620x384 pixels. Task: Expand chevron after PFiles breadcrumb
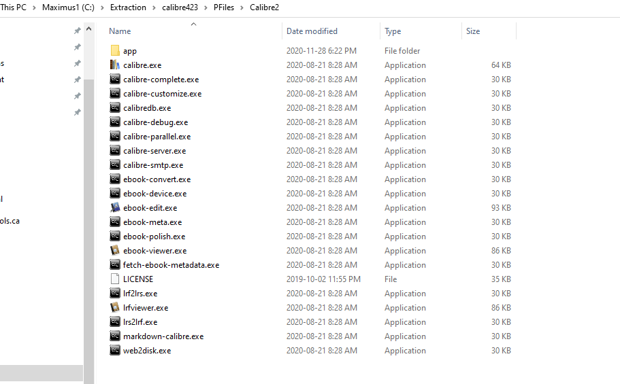point(242,7)
